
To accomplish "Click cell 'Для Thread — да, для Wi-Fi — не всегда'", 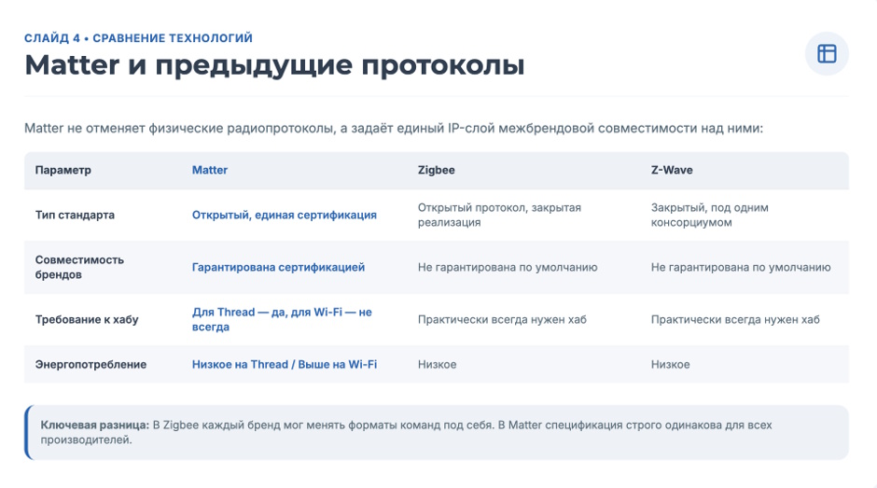I will (x=282, y=319).
